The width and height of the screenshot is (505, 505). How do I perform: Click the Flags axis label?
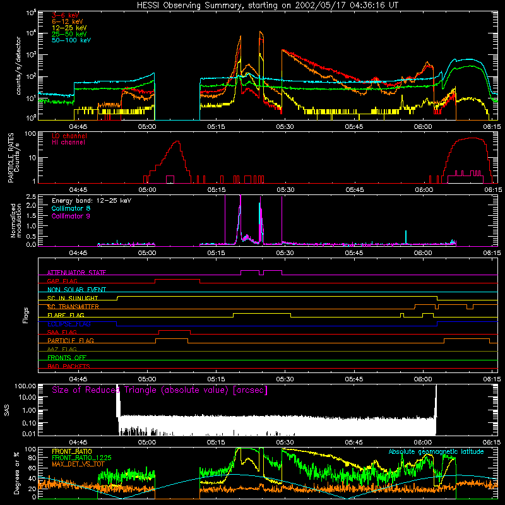[26, 315]
